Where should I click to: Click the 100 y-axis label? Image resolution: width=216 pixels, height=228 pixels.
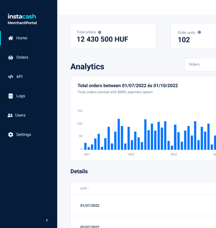tap(79, 124)
